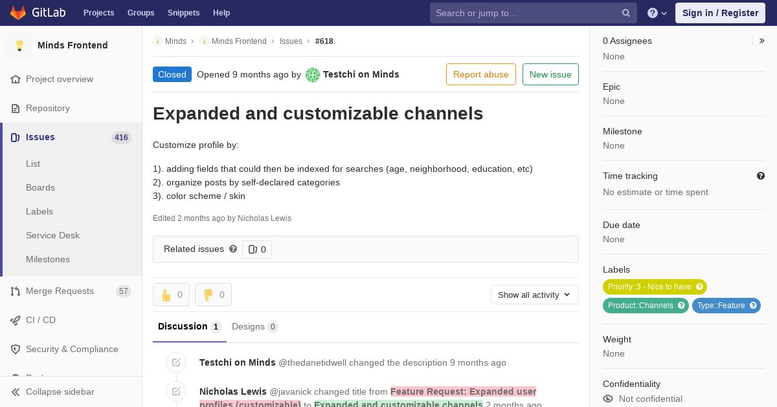Click the Minds Frontend breadcrumb avatar icon
The width and height of the screenshot is (777, 407).
click(204, 41)
